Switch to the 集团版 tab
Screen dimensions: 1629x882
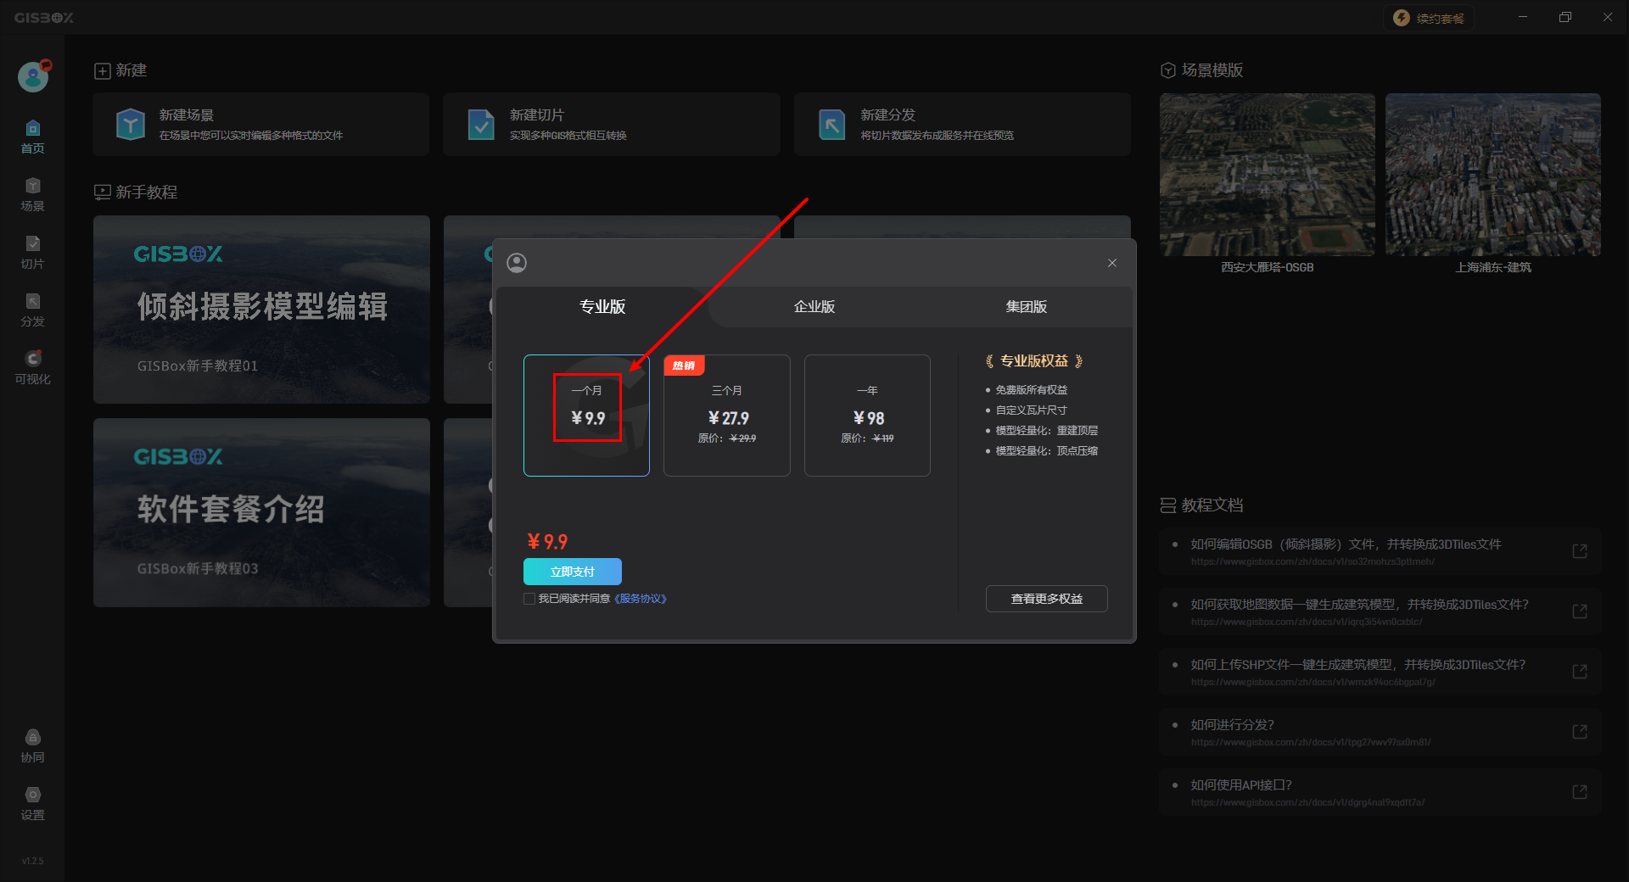point(1027,307)
